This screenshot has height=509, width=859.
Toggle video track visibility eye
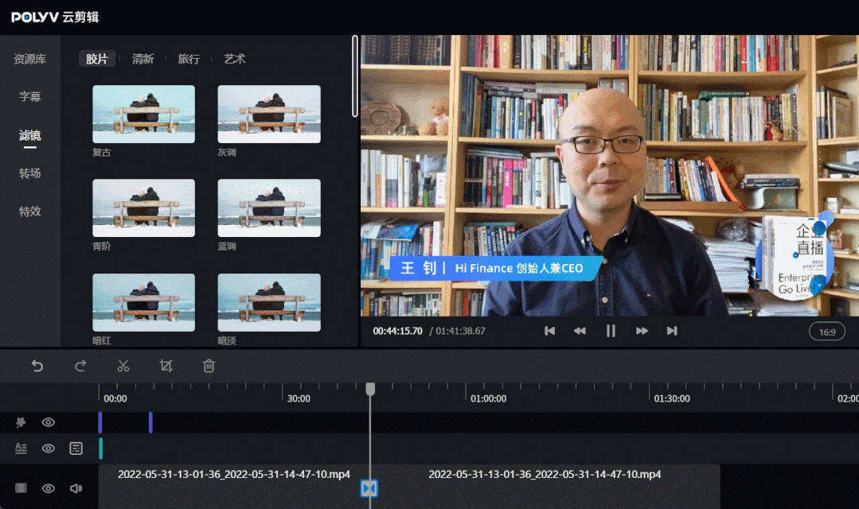[49, 488]
